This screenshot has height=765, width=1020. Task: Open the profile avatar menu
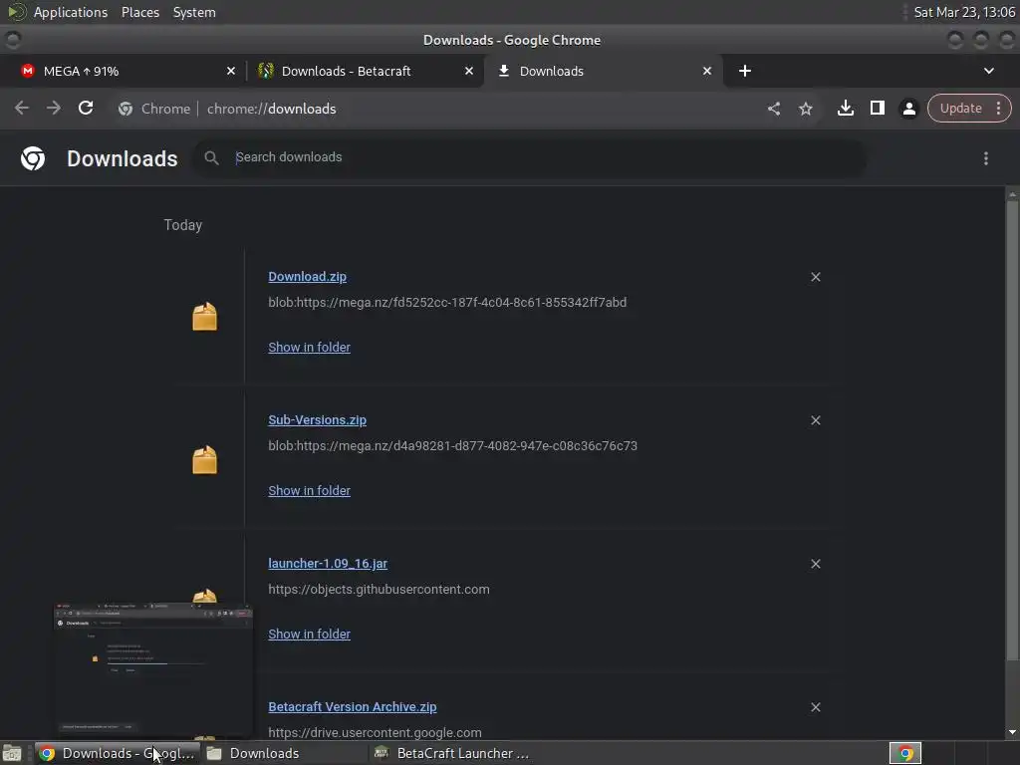[x=908, y=109]
